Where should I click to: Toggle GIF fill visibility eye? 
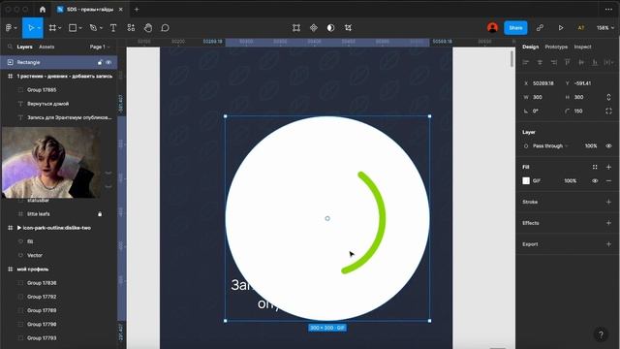click(x=595, y=181)
